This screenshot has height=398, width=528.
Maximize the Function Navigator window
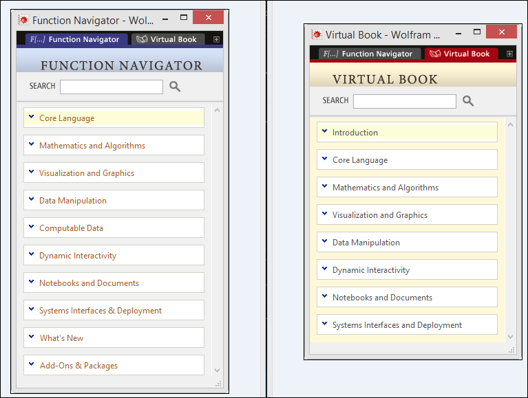[184, 17]
